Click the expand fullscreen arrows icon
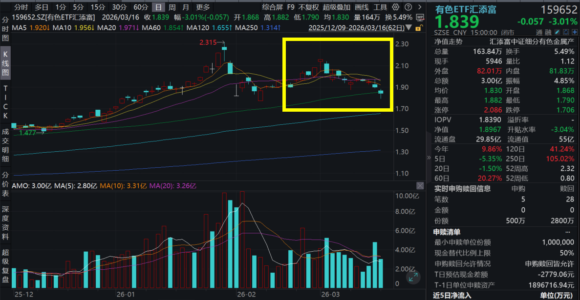Screen dimensions: 580x300 (x=413, y=278)
